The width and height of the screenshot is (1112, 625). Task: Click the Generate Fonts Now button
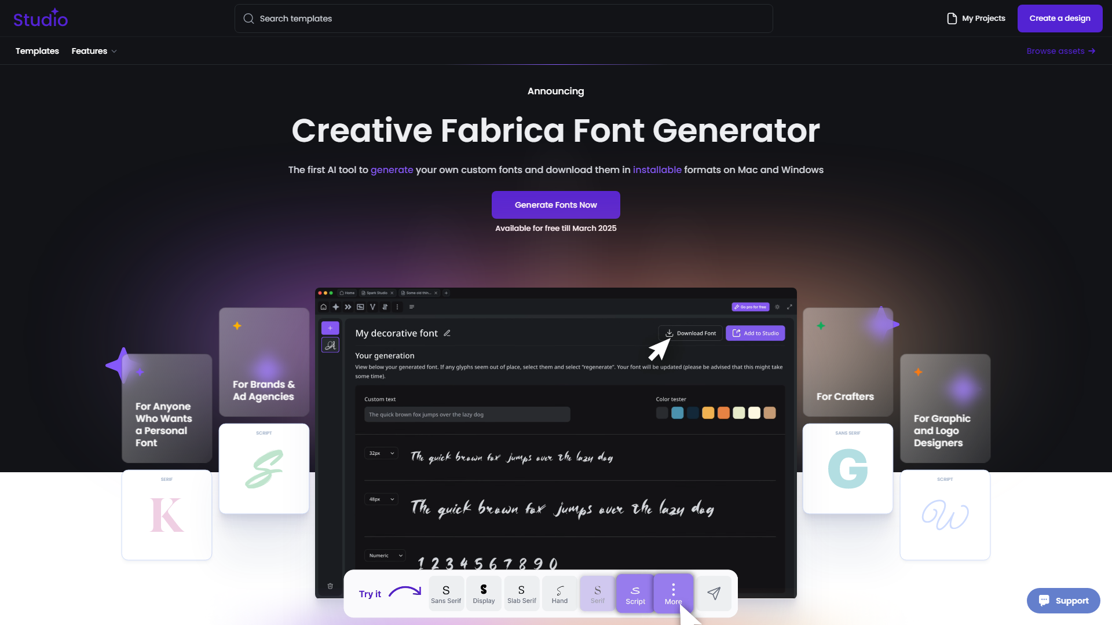click(x=556, y=204)
